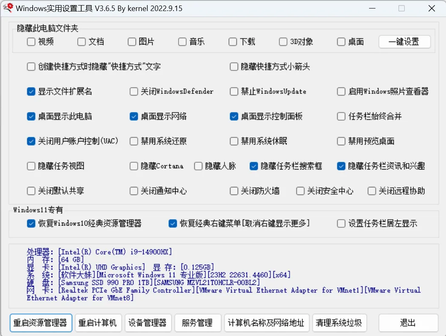Enable hiding the 视频 (Videos) folder
The width and height of the screenshot is (446, 336).
[x=31, y=42]
